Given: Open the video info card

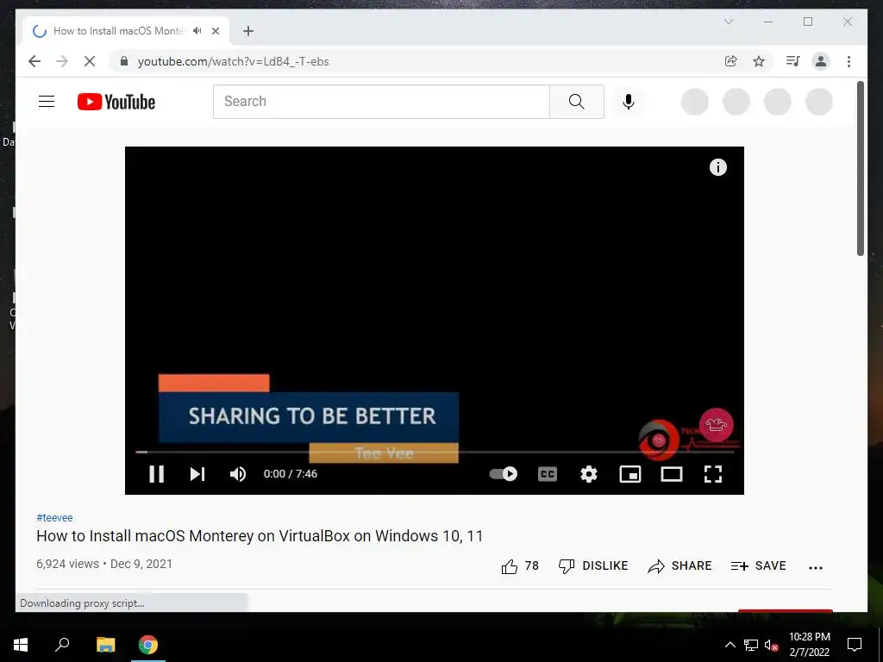Looking at the screenshot, I should click(x=718, y=167).
